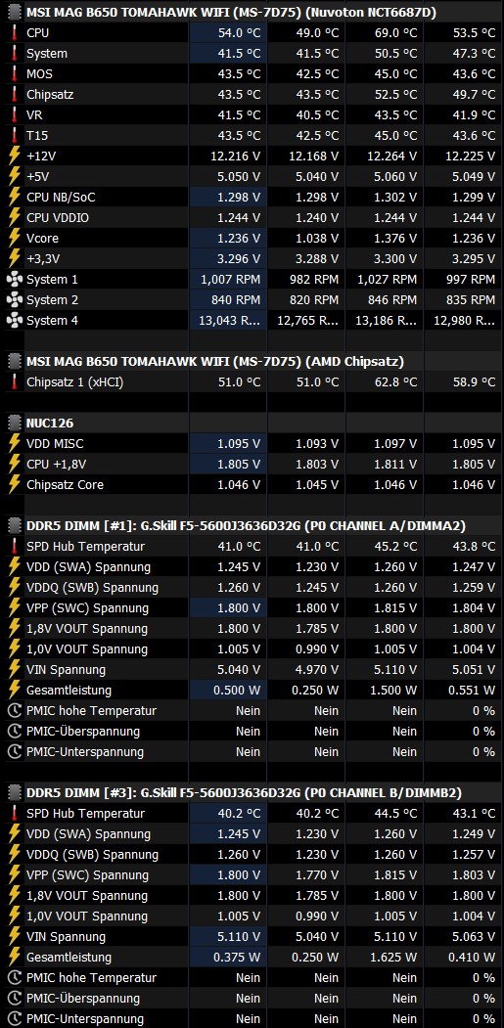Click the clock icon of DIMM [#1] PMIC hohe Temperatur
Screen dimensions: 504x1028
(x=14, y=711)
